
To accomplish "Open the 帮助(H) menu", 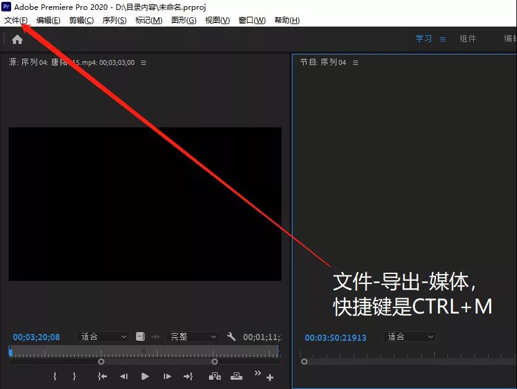I will pyautogui.click(x=287, y=20).
